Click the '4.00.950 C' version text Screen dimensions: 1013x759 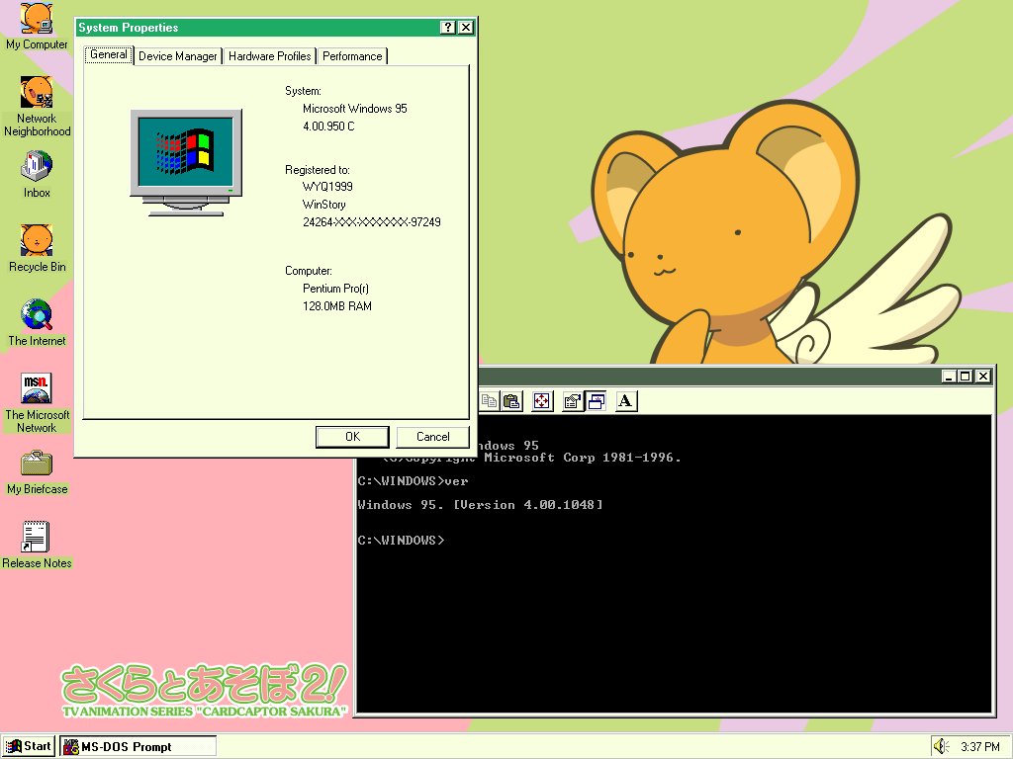[328, 126]
